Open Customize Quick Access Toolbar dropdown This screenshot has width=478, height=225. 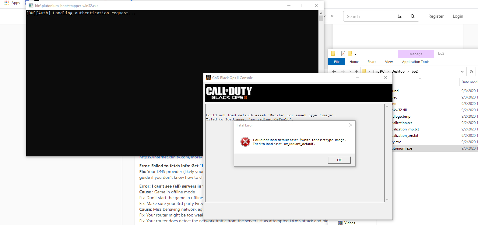coord(355,54)
